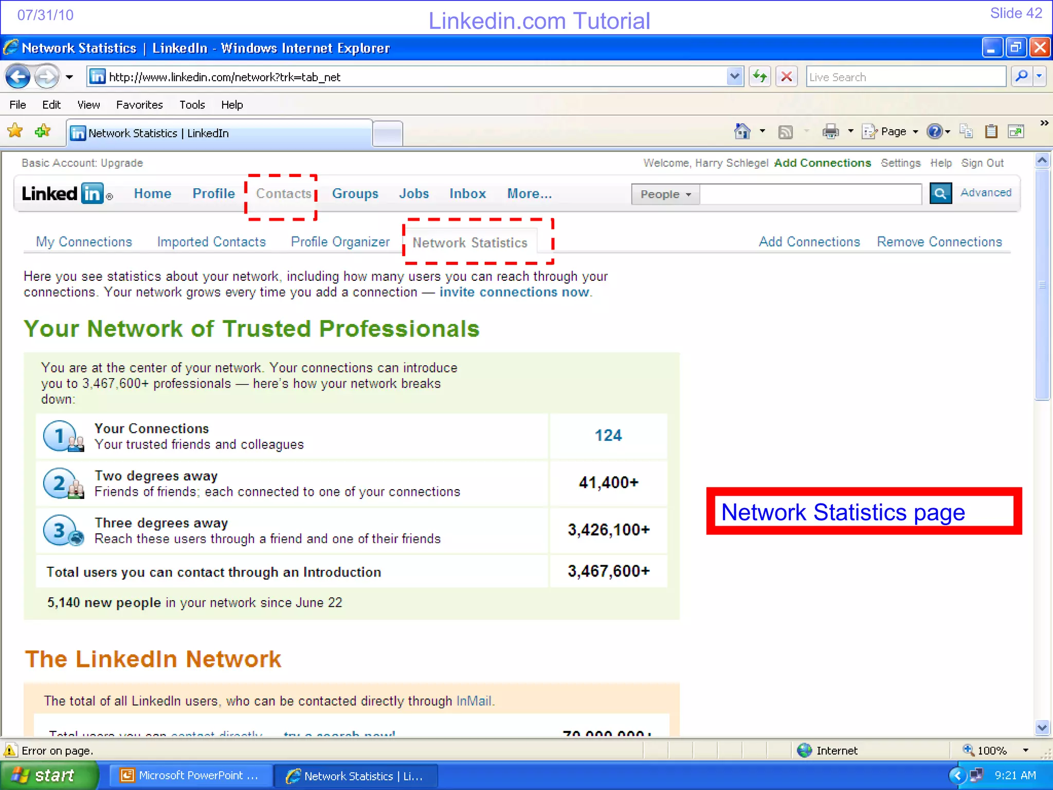Click the RSS feeds icon
The width and height of the screenshot is (1053, 790).
786,132
